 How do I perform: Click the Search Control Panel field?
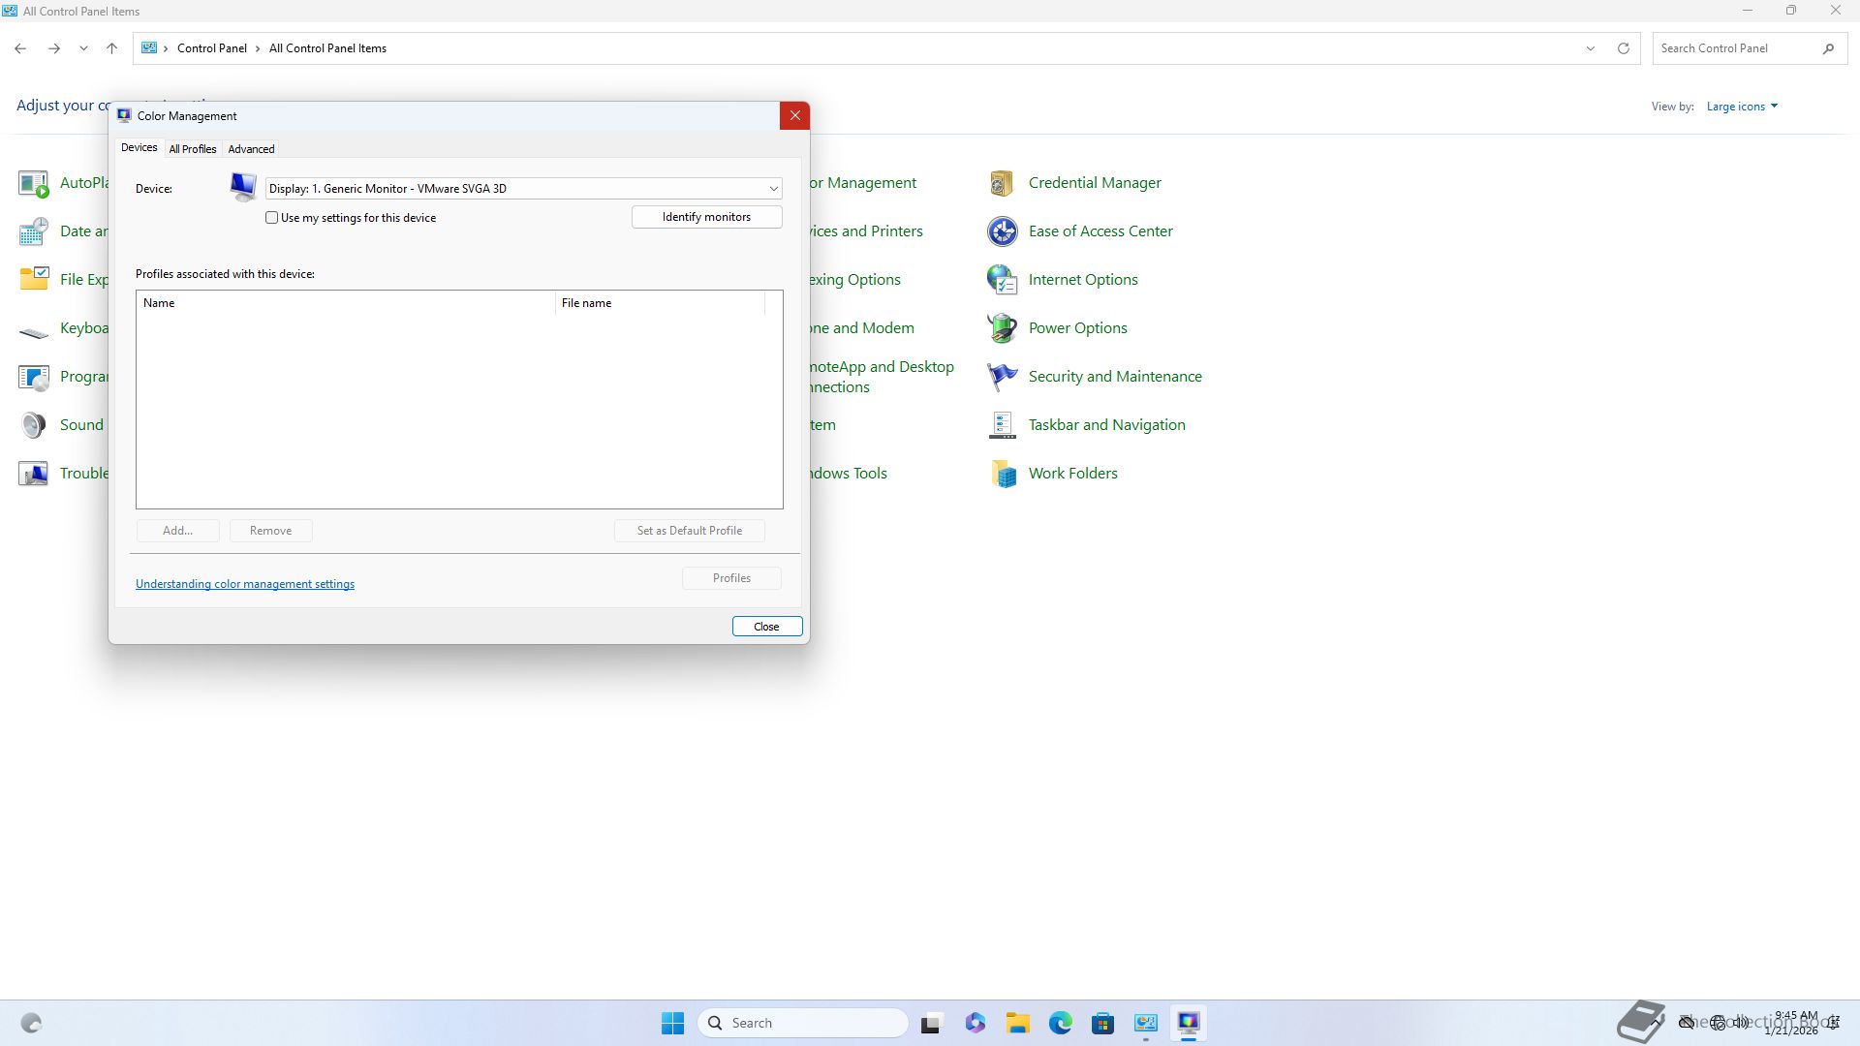[x=1734, y=48]
